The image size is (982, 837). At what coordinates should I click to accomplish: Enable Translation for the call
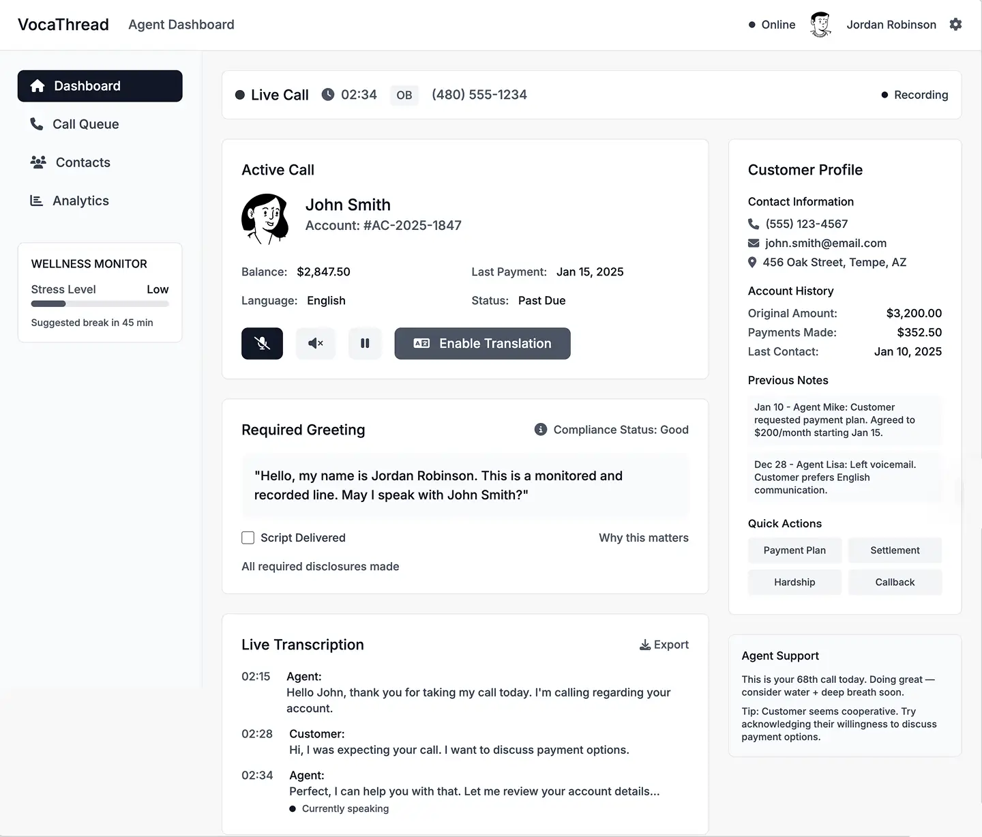(482, 343)
